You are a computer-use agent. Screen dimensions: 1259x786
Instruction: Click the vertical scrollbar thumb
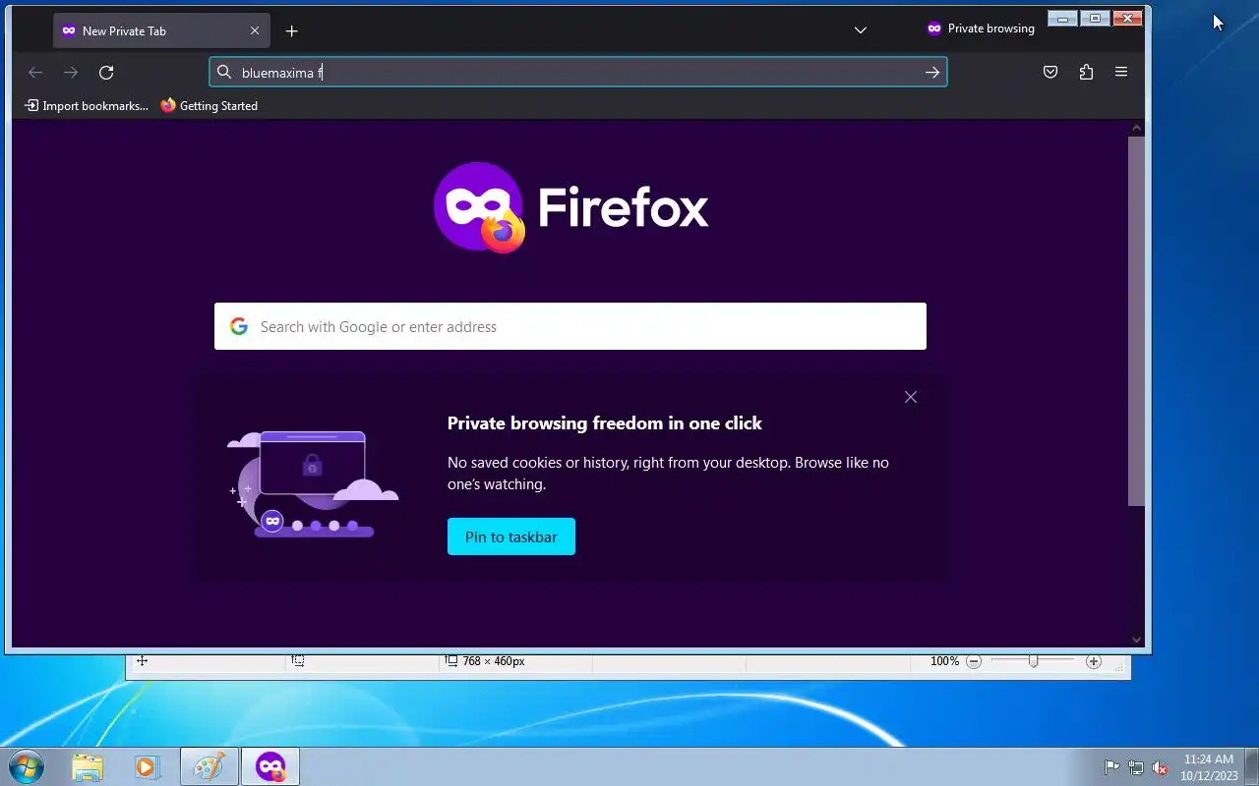pyautogui.click(x=1136, y=321)
